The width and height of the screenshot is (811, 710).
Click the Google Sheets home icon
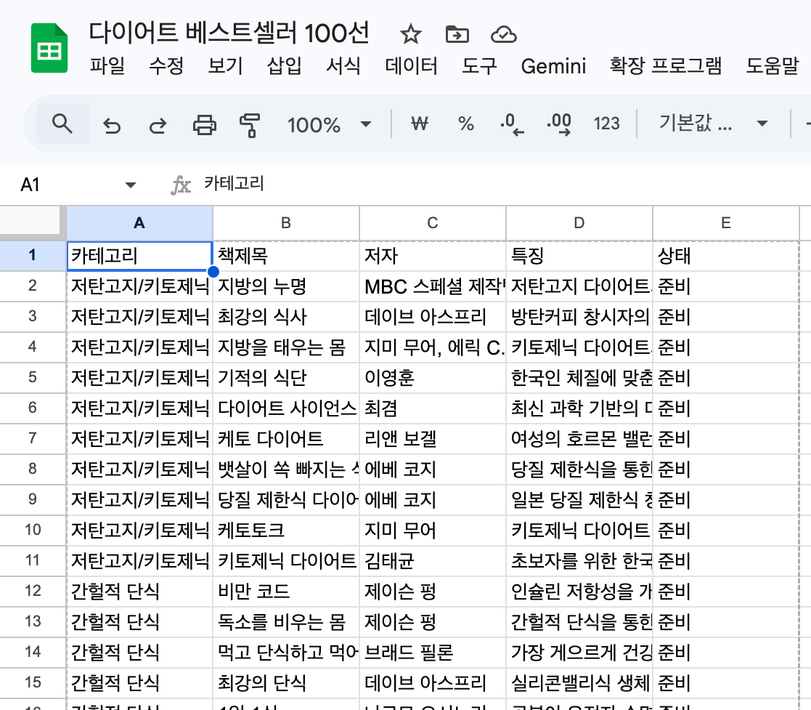[49, 49]
